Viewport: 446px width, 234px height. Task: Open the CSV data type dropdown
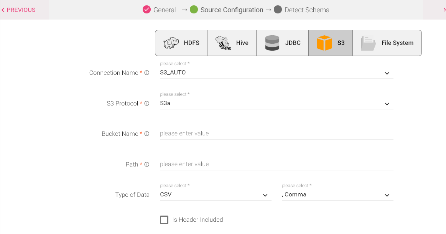(x=265, y=195)
